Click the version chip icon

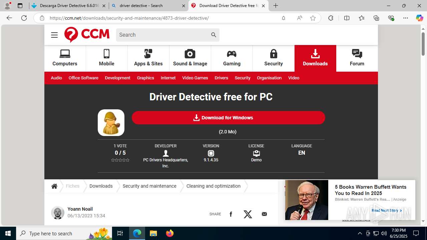(211, 153)
